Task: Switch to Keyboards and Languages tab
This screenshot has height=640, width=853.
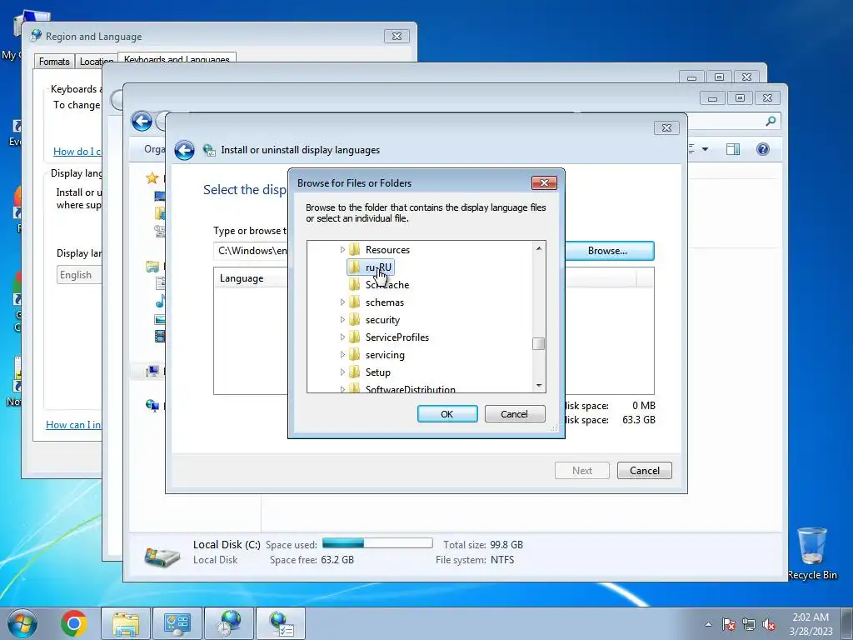Action: (177, 59)
